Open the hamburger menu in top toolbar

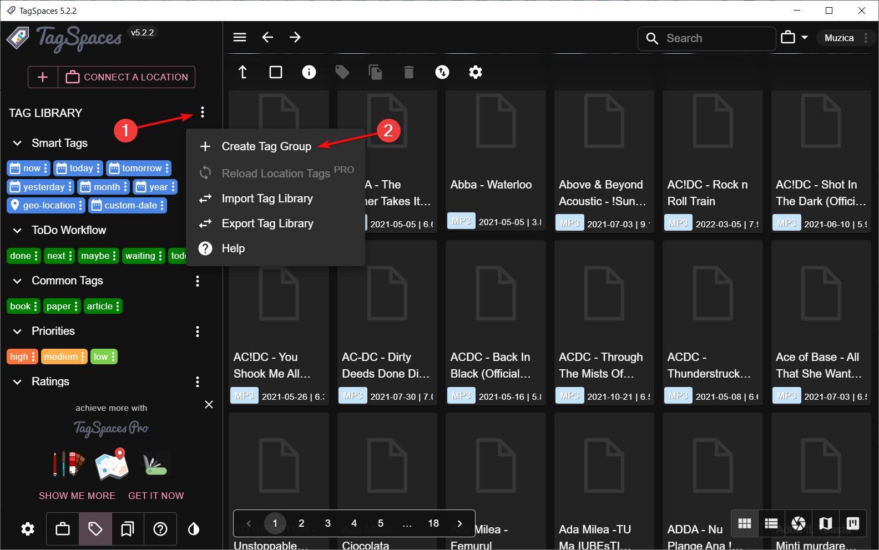tap(240, 37)
